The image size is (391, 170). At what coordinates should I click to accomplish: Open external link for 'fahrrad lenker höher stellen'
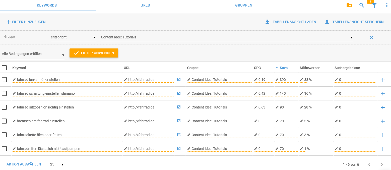point(179,79)
